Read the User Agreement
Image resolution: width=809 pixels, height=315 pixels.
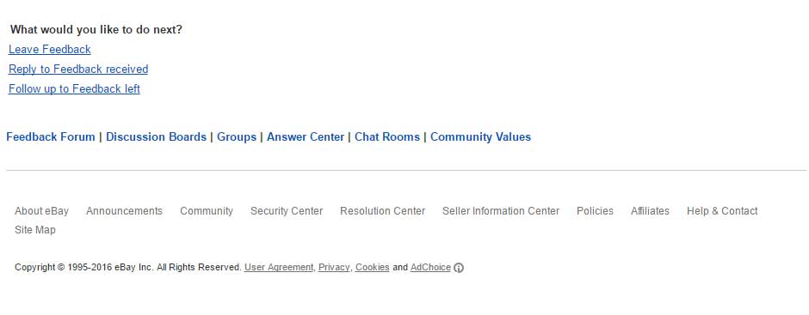(279, 268)
